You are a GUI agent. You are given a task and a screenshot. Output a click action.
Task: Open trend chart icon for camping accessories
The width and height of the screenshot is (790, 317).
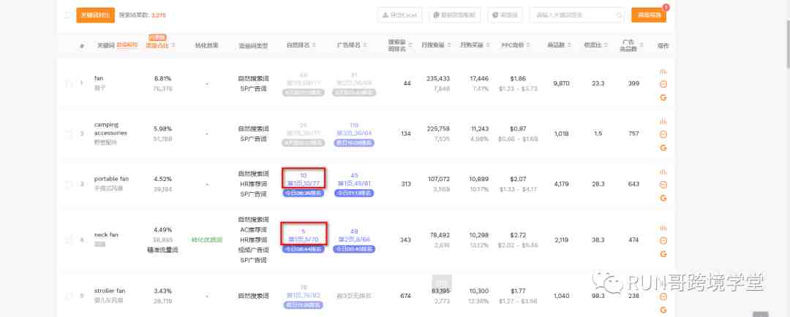point(663,122)
